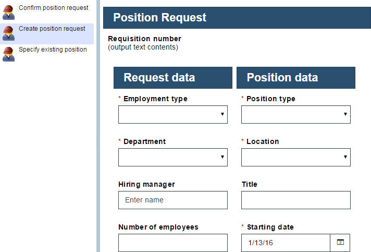Open the Position type dropdown

(295, 114)
